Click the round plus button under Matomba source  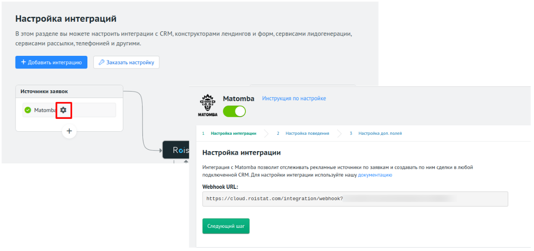click(69, 131)
